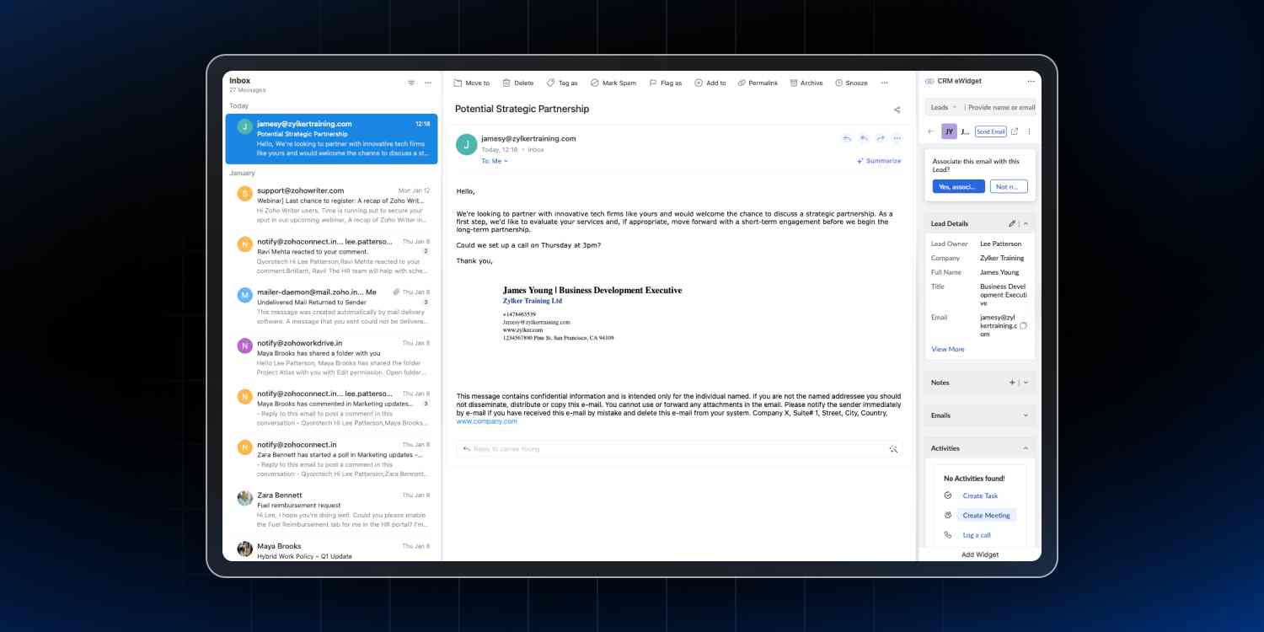This screenshot has height=632, width=1264.
Task: Share the email via the share icon
Action: pos(898,109)
